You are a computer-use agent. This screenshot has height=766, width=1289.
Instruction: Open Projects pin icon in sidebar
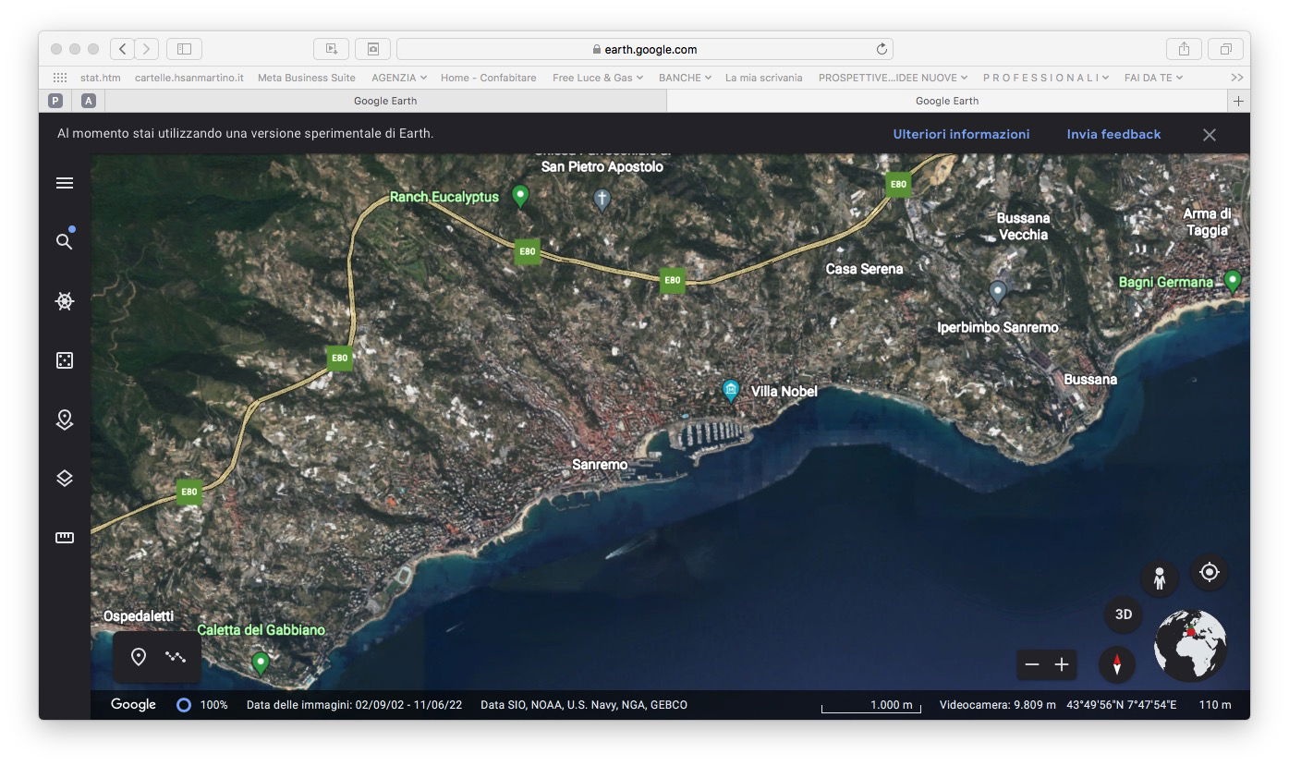coord(65,419)
